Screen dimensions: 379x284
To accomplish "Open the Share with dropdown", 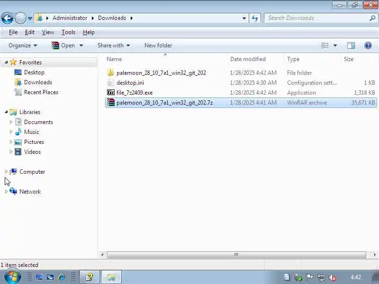I will [114, 45].
